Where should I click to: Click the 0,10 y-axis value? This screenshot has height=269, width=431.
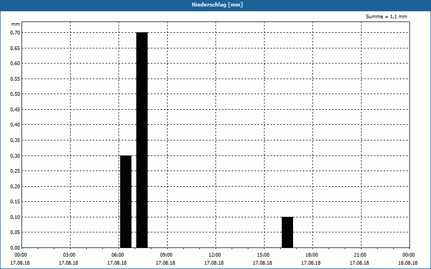(15, 217)
